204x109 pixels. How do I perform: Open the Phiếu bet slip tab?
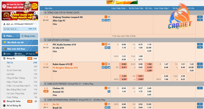11,36
